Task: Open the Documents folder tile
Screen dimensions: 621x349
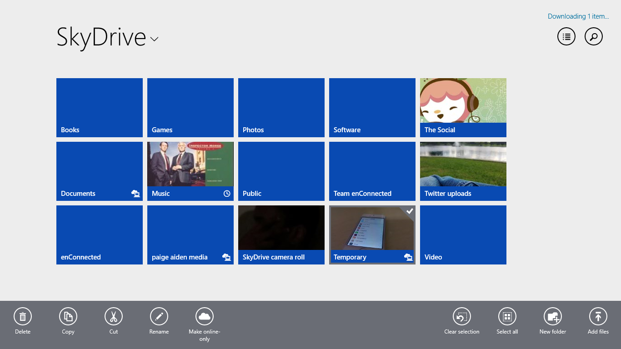Action: point(100,171)
